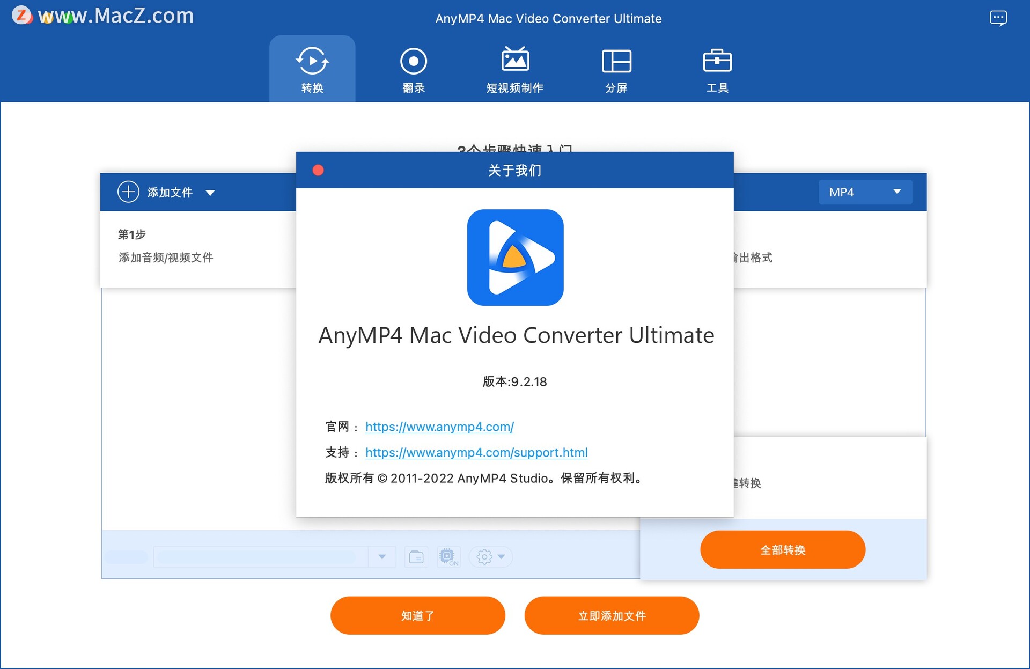The width and height of the screenshot is (1030, 669).
Task: Click the AnyMP4 Mac Video Converter Ultimate heading
Action: (516, 335)
